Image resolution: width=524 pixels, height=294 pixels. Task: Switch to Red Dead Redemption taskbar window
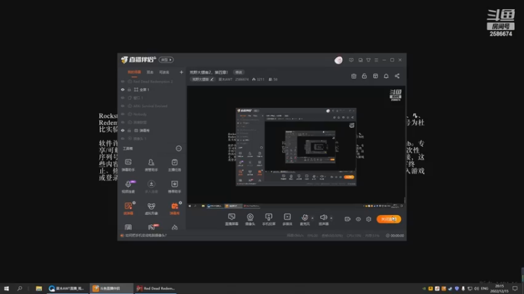click(x=156, y=288)
